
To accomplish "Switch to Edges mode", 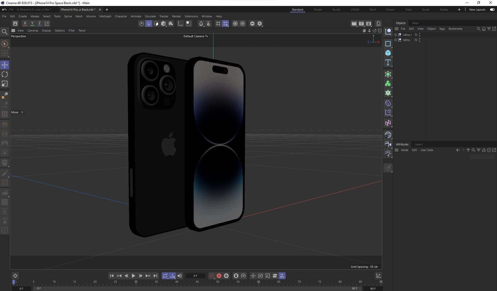I will tap(149, 24).
